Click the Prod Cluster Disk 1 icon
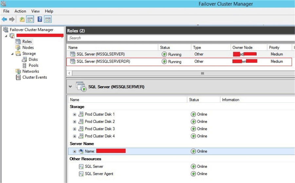The width and height of the screenshot is (295, 183). (x=81, y=114)
